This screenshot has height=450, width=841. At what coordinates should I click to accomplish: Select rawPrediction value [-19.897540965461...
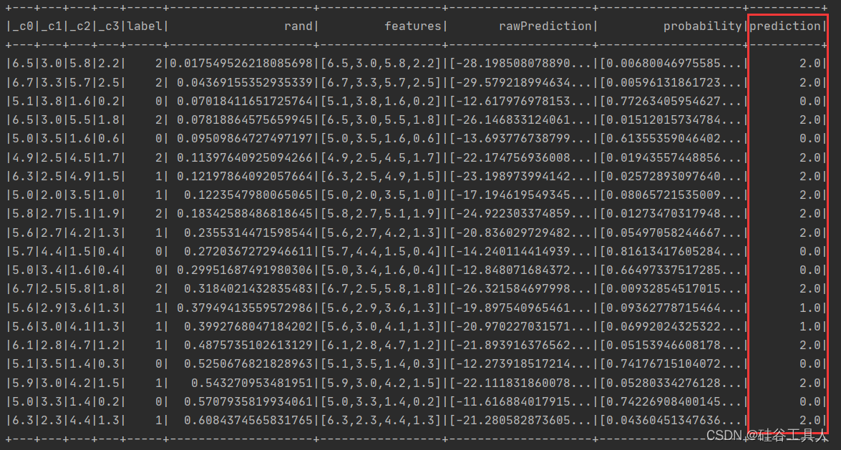(520, 308)
